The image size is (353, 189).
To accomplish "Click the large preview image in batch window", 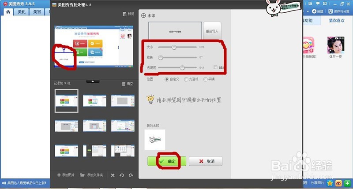I will tap(94, 47).
